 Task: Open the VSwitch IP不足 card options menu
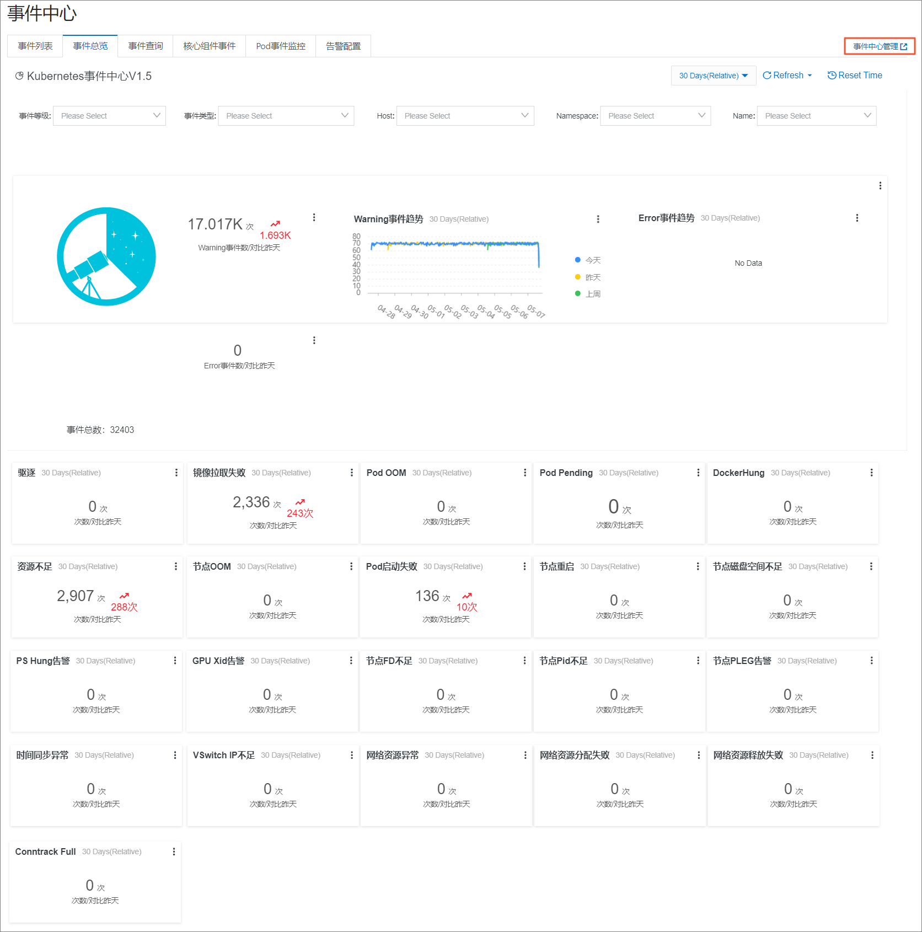[352, 755]
